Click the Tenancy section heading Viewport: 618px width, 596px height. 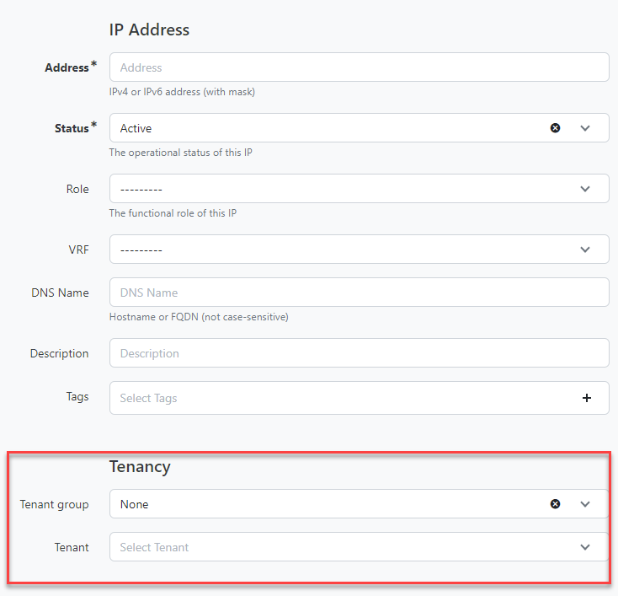point(140,467)
